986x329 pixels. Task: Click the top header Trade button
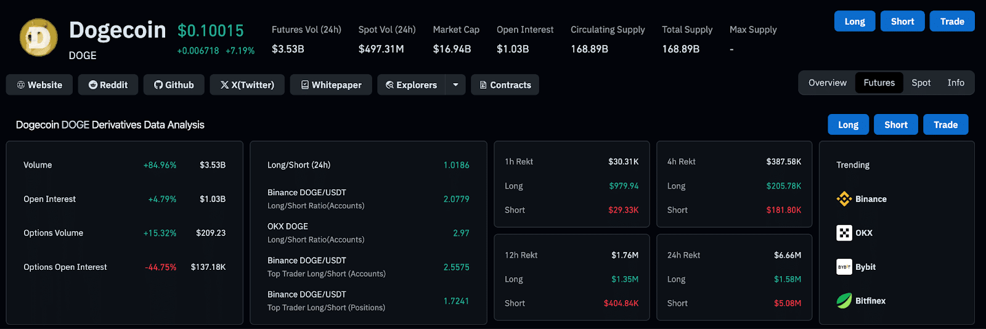[951, 22]
